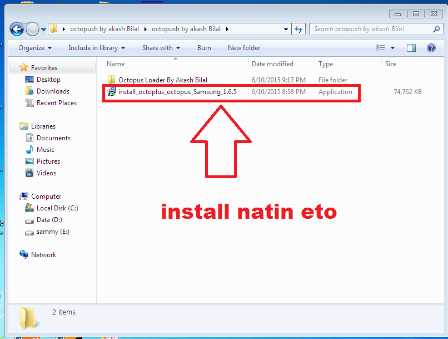Select install_octoplus_octopus_Samsung_1.6.5 file
The height and width of the screenshot is (339, 448).
pyautogui.click(x=177, y=92)
